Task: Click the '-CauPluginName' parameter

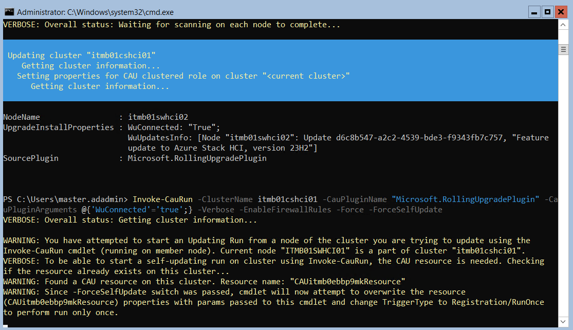Action: pyautogui.click(x=355, y=199)
